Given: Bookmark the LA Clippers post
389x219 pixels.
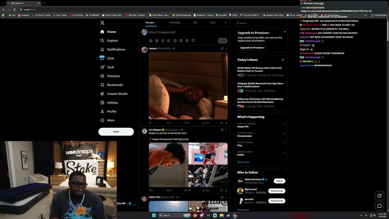Looking at the screenshot, I should click(221, 190).
